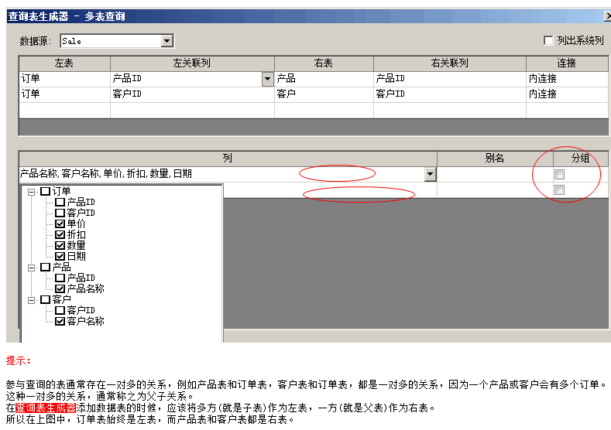
Task: Select the 客户 right table cell
Action: tap(323, 94)
